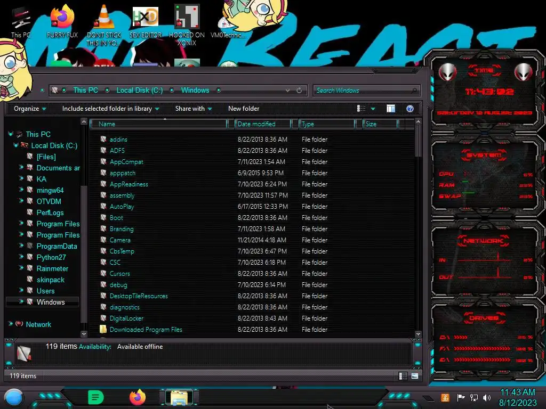This screenshot has width=546, height=409.
Task: Select ProgramData in the navigation tree
Action: (x=57, y=246)
